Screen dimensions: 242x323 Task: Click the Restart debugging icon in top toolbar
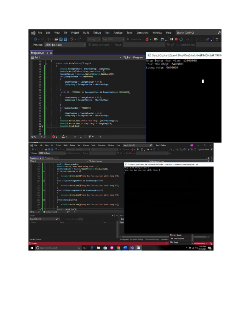pos(181,39)
